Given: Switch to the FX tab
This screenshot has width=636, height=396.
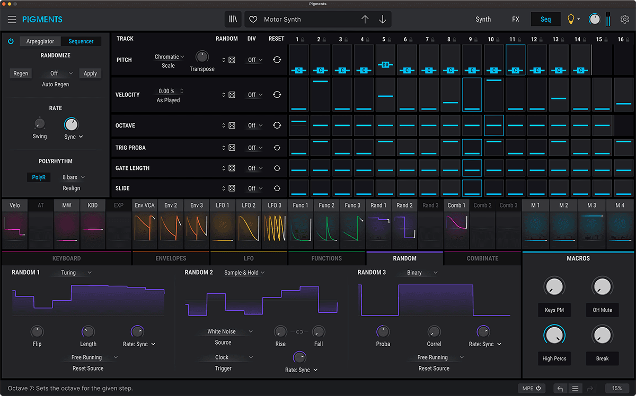Looking at the screenshot, I should (x=515, y=20).
